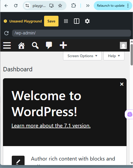Open Playground manager grid icon

click(x=66, y=21)
